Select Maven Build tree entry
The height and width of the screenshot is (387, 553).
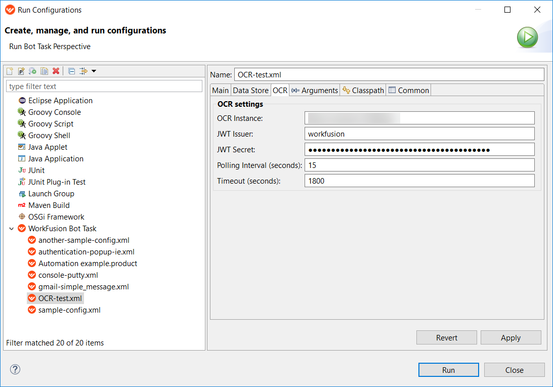click(49, 205)
